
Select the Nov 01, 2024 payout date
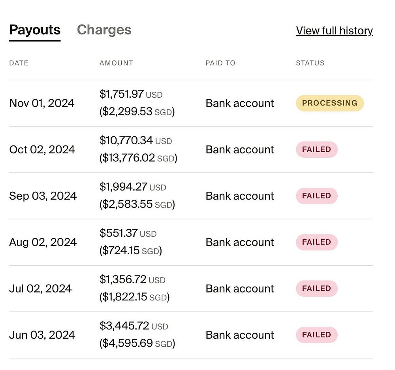pos(42,103)
